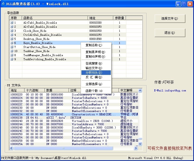Choose 复制VB声明(V) menu entry

96,57
